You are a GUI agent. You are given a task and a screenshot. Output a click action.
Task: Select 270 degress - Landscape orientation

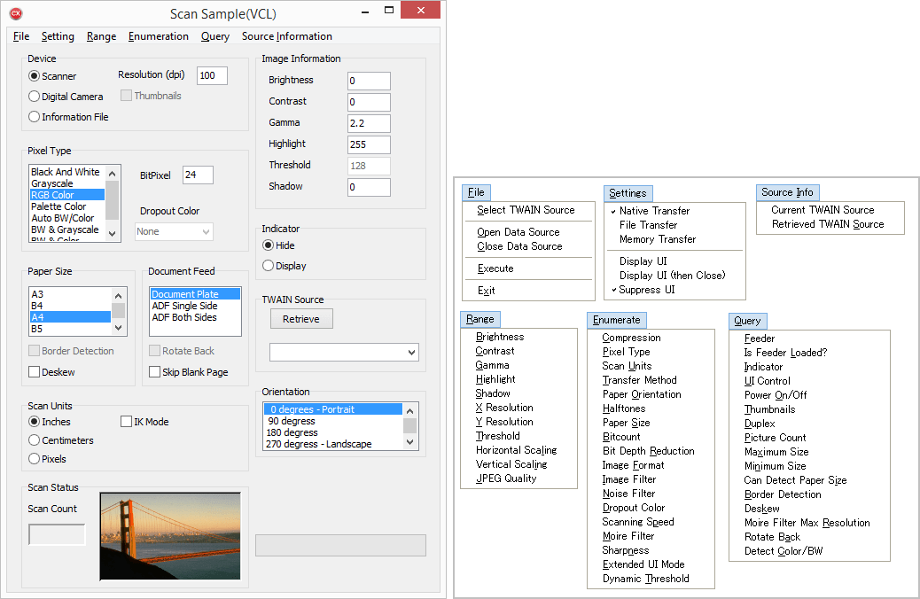point(318,444)
